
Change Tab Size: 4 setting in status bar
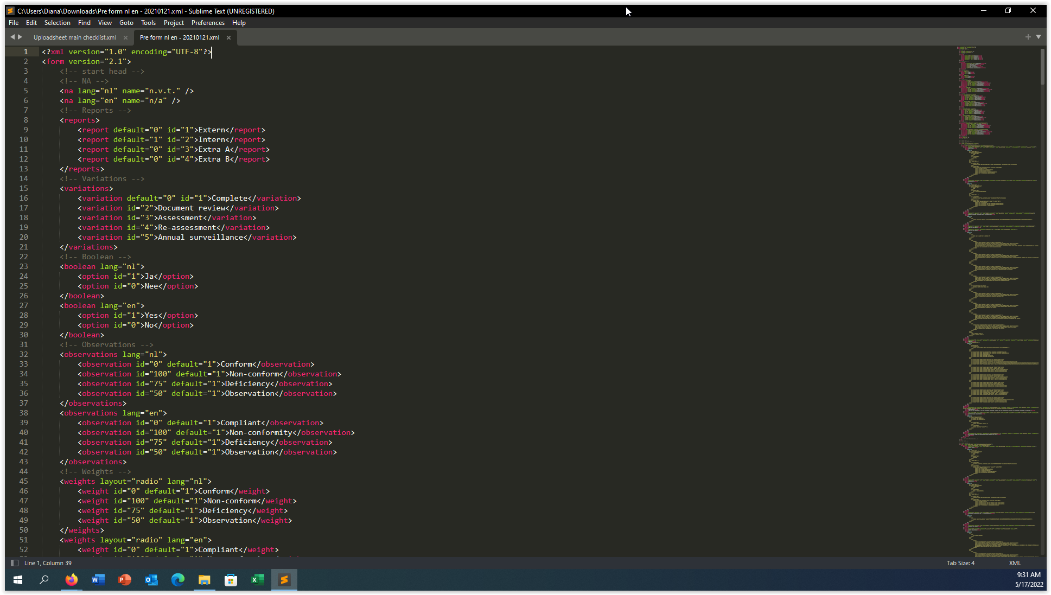(960, 563)
